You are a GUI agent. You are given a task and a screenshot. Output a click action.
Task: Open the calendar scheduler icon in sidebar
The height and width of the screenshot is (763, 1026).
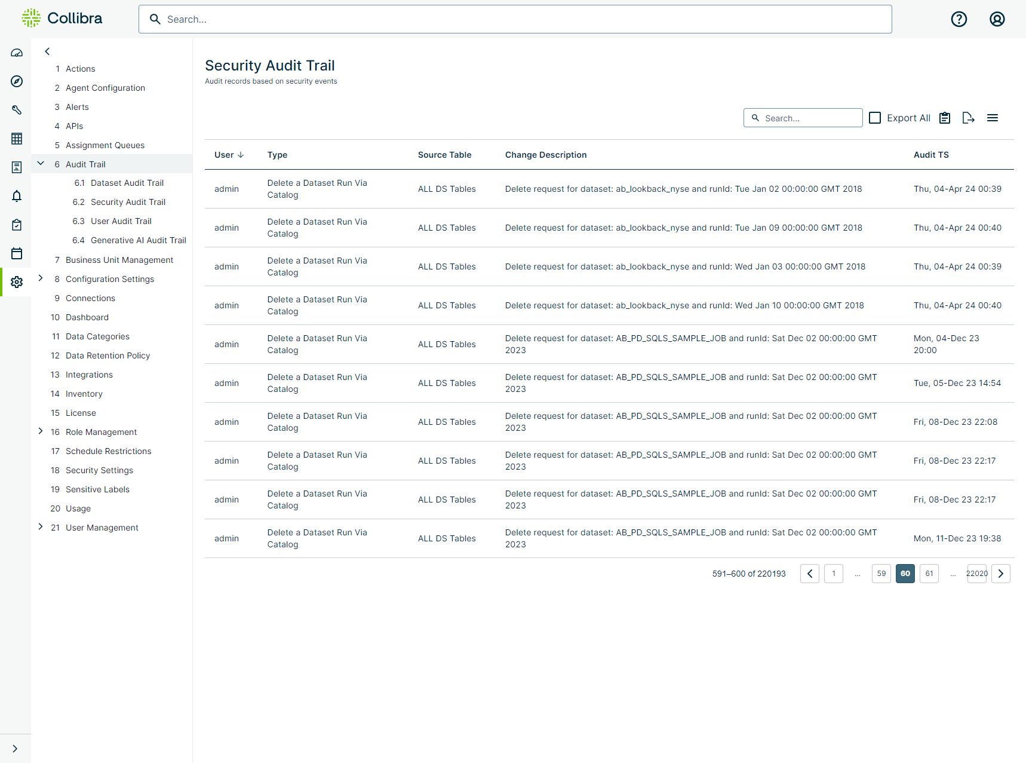[x=17, y=253]
